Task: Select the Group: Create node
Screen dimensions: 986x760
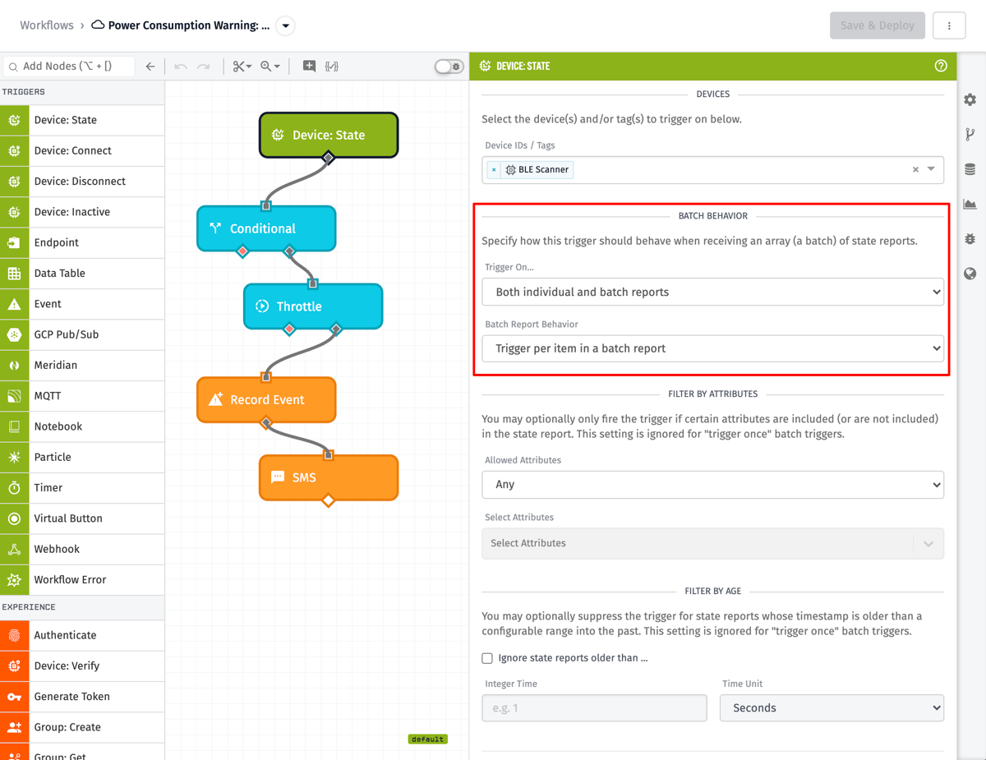Action: pyautogui.click(x=82, y=727)
